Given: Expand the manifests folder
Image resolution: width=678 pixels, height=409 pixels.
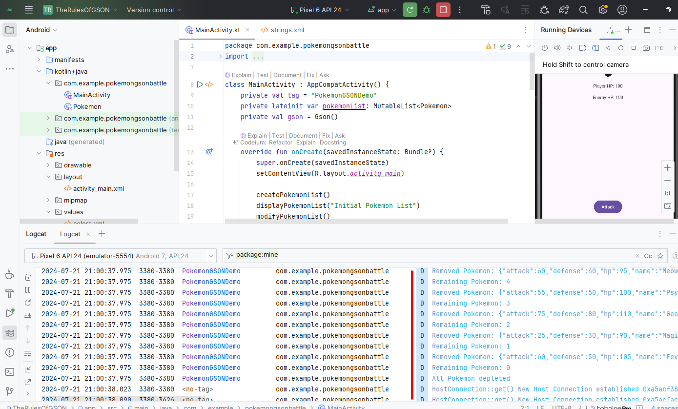Looking at the screenshot, I should [40, 60].
